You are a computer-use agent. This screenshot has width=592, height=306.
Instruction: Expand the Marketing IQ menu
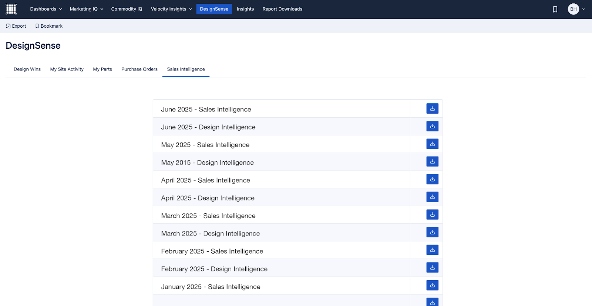(87, 9)
